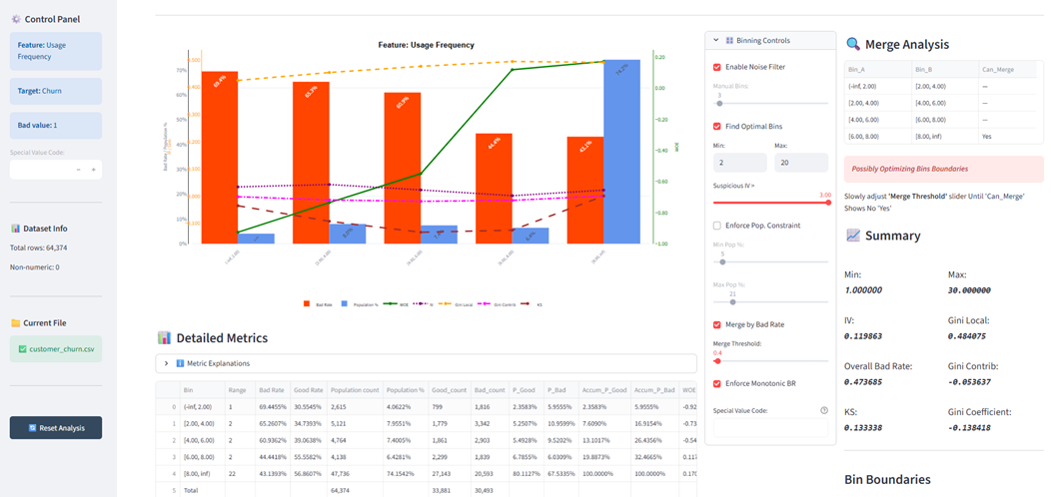1051x497 pixels.
Task: Click the Summary chart icon
Action: point(853,236)
